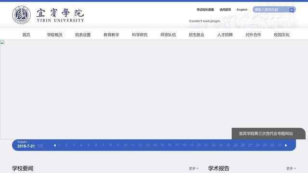
Task: Open the 学校概况 menu
Action: [54, 35]
